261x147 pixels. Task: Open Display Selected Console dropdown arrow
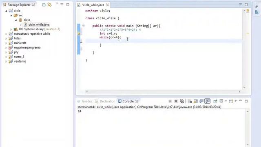tap(226, 101)
